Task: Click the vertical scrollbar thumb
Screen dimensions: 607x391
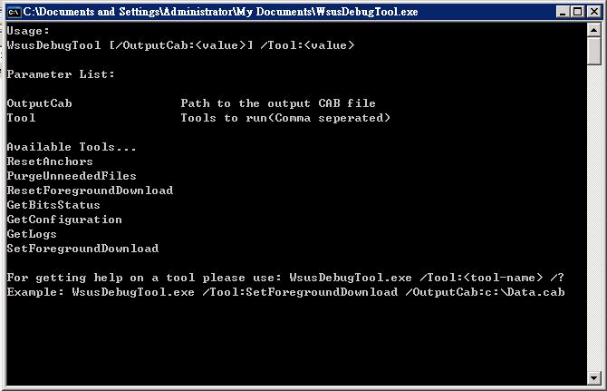Action: [593, 51]
